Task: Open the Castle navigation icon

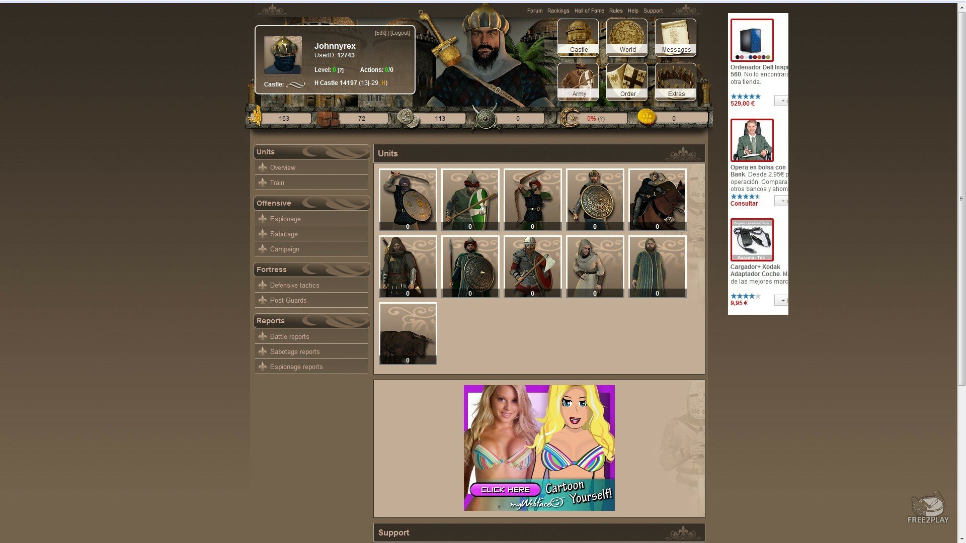Action: [578, 37]
